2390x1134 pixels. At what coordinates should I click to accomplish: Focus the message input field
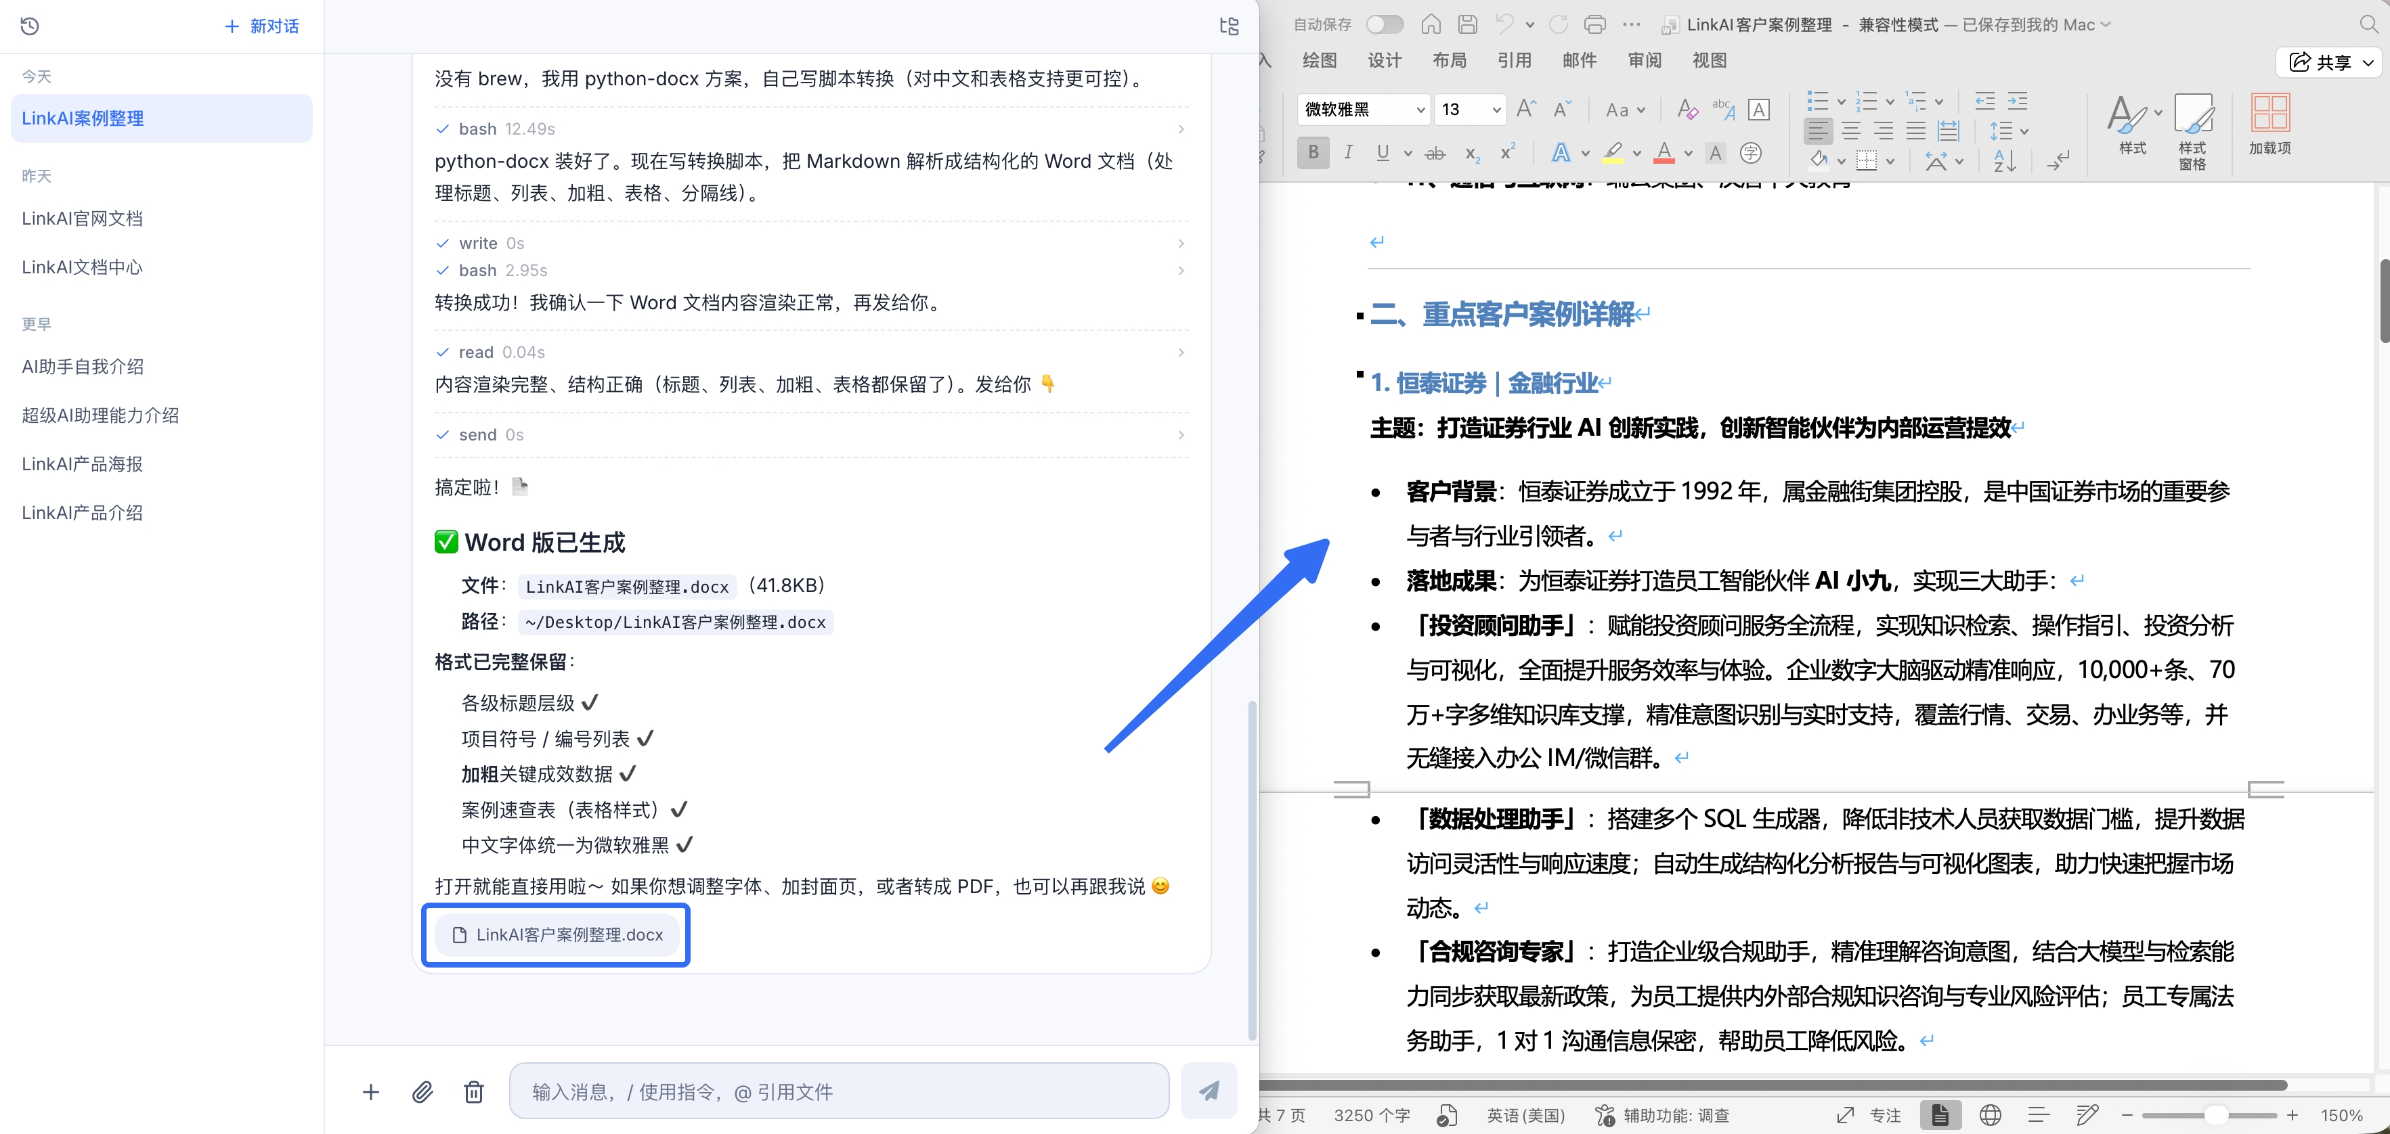[839, 1091]
